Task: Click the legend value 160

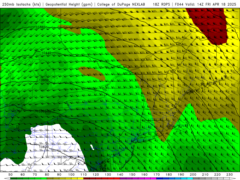Action: pos(144,175)
